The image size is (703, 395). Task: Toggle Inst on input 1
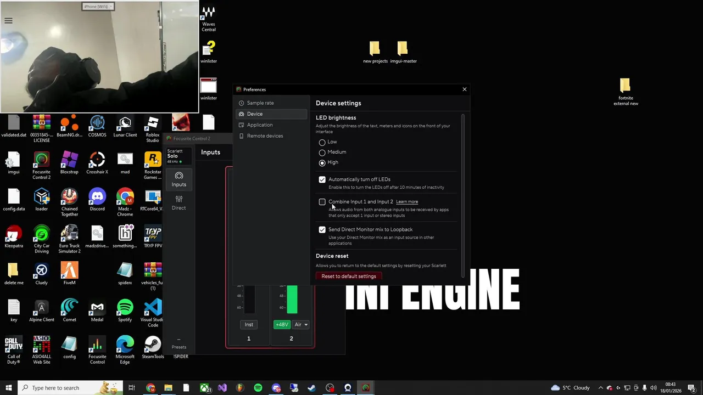(249, 325)
